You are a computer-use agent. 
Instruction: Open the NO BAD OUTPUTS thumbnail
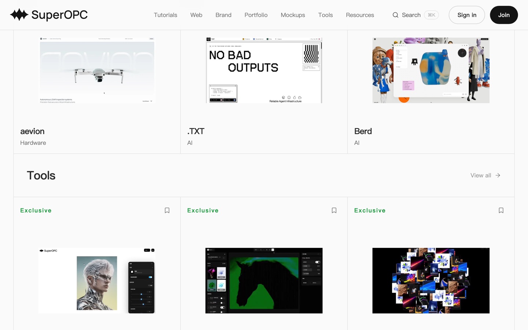click(264, 70)
